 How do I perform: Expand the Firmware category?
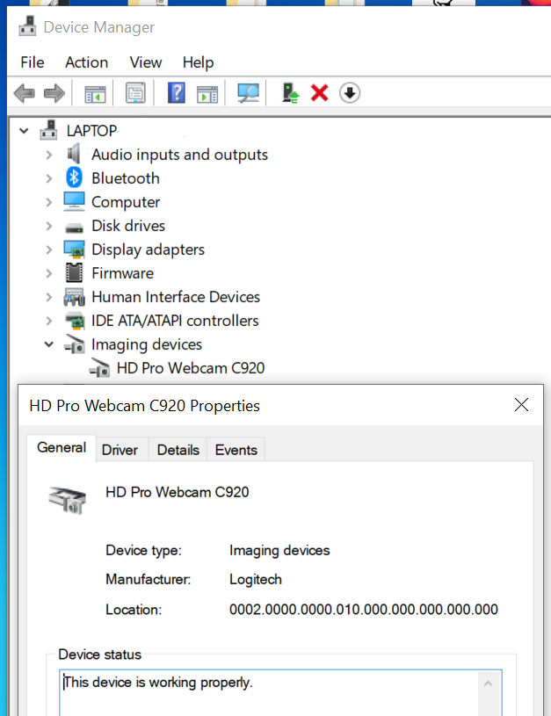[49, 273]
